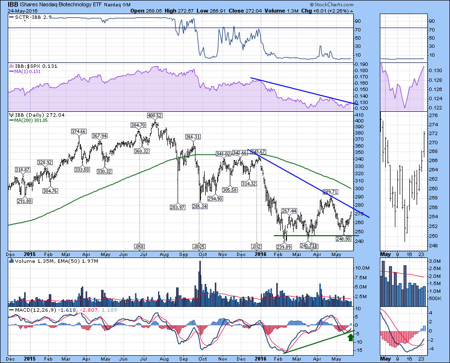
Task: Click the 384.70 price label
Action: coord(138,125)
